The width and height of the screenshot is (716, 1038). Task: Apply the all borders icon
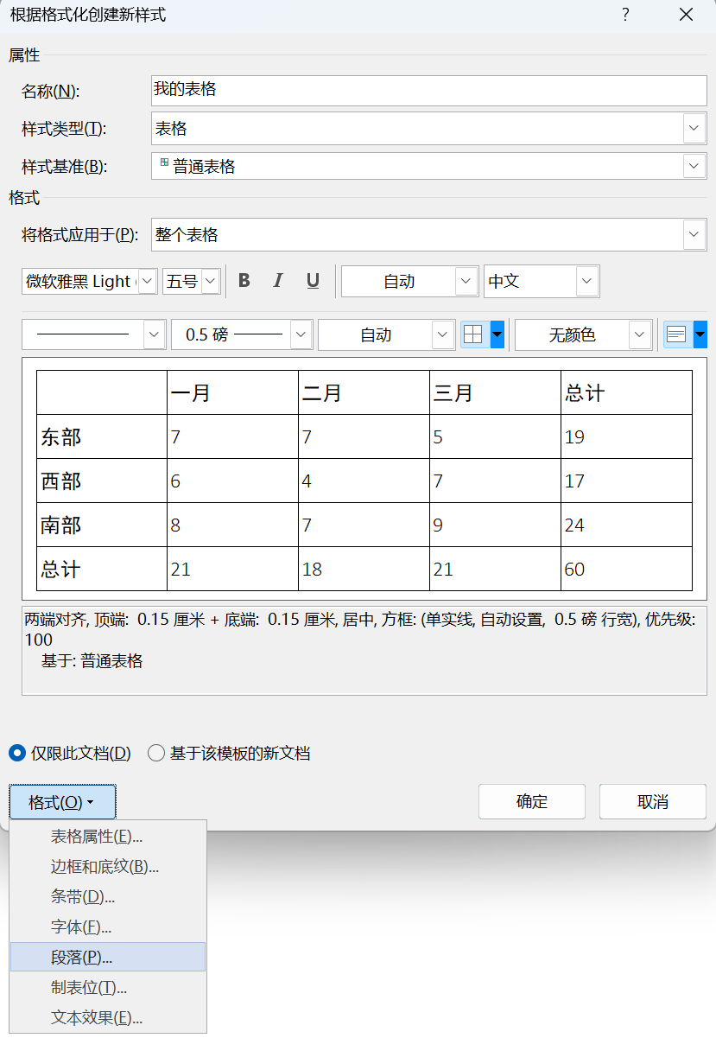tap(473, 334)
